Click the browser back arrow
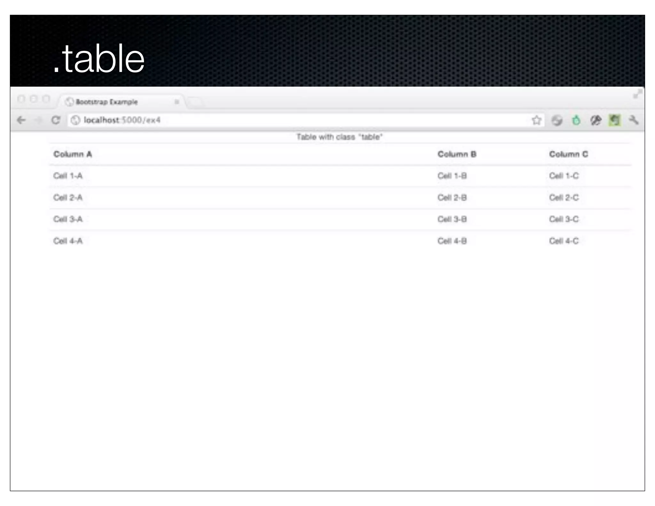 [x=21, y=120]
